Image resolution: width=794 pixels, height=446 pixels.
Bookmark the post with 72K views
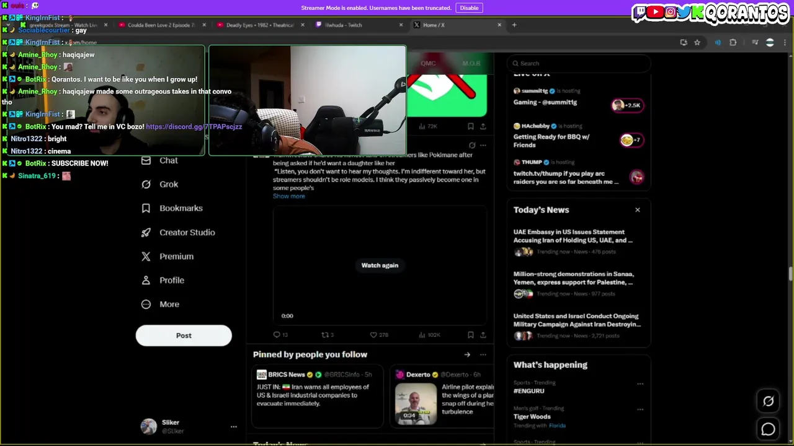471,126
